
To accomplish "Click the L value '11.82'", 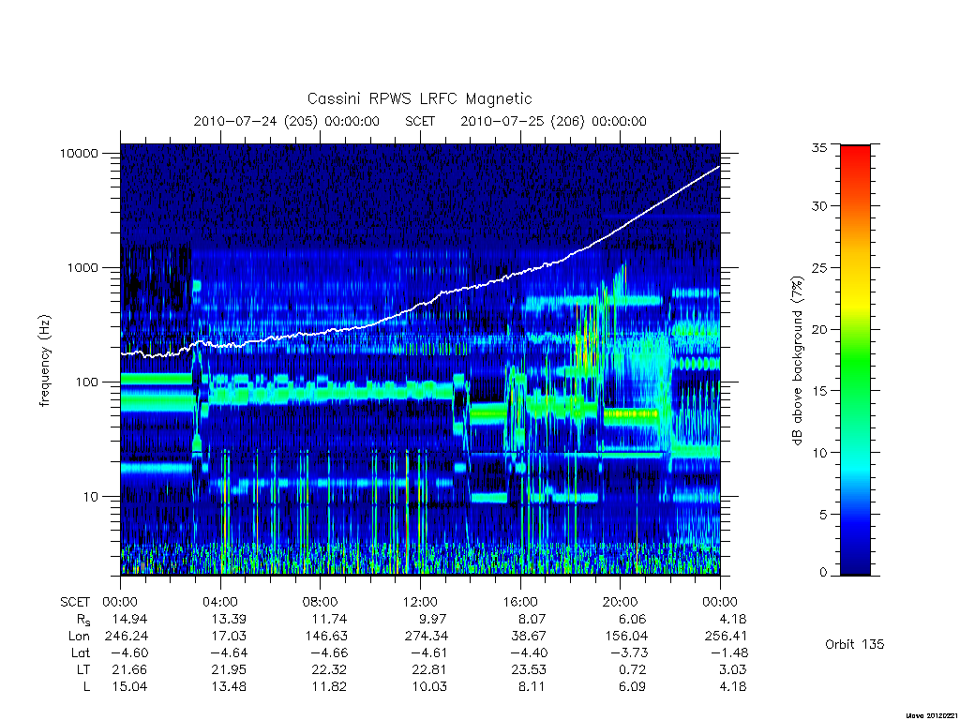I will (329, 686).
